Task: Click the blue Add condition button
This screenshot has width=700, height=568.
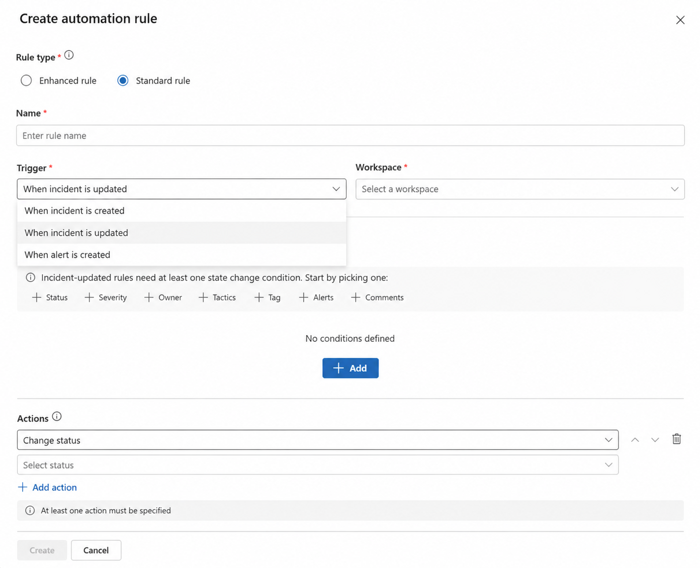Action: 350,368
